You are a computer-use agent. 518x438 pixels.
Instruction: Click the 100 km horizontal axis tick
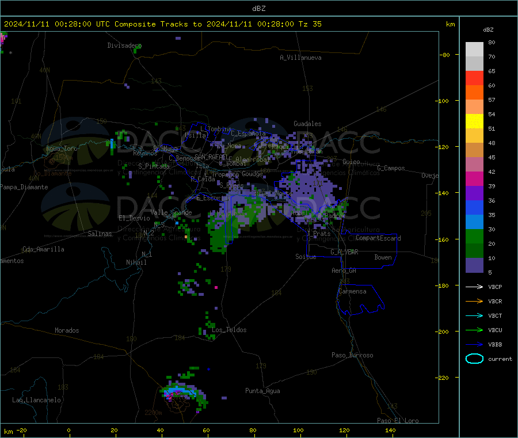[298, 430]
